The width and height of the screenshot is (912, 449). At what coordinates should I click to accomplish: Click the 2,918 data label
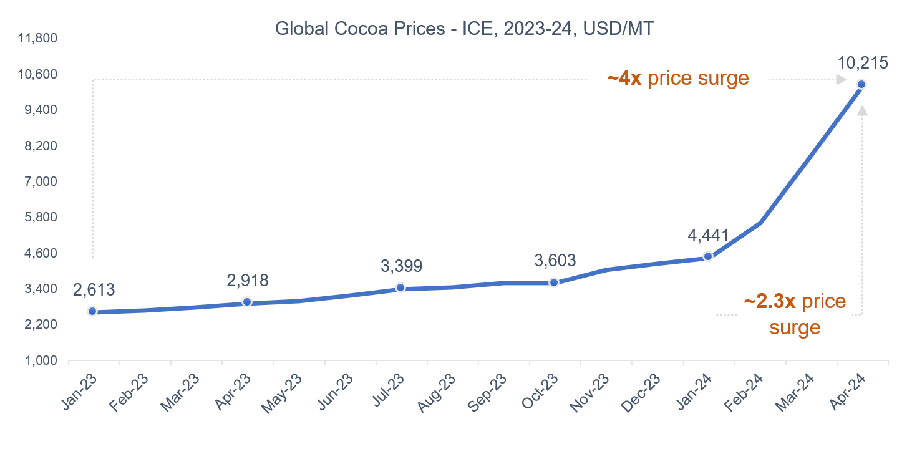pos(248,281)
